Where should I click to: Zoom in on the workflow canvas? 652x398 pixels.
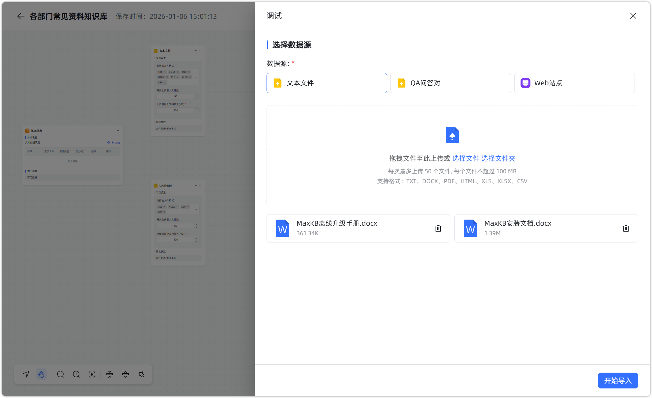point(76,374)
